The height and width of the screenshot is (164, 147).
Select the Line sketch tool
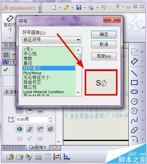(x=134, y=73)
